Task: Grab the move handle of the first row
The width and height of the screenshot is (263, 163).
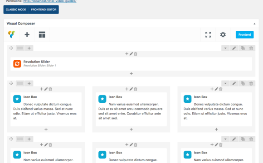Action: pos(11,48)
